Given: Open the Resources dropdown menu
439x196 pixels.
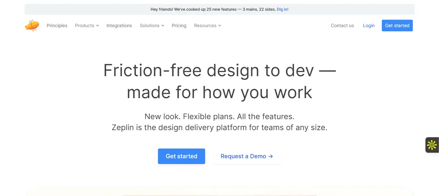Looking at the screenshot, I should tap(207, 26).
